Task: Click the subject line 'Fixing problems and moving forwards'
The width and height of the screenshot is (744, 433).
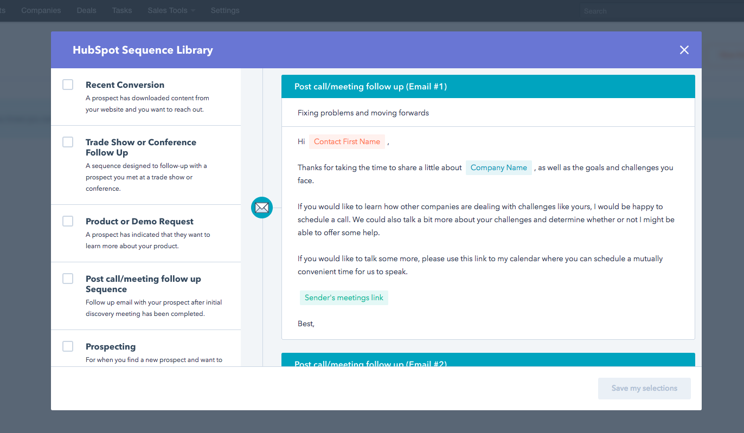Action: click(x=363, y=113)
